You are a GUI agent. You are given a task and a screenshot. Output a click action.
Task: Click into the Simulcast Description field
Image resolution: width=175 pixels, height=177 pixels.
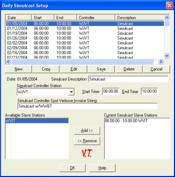point(128,79)
